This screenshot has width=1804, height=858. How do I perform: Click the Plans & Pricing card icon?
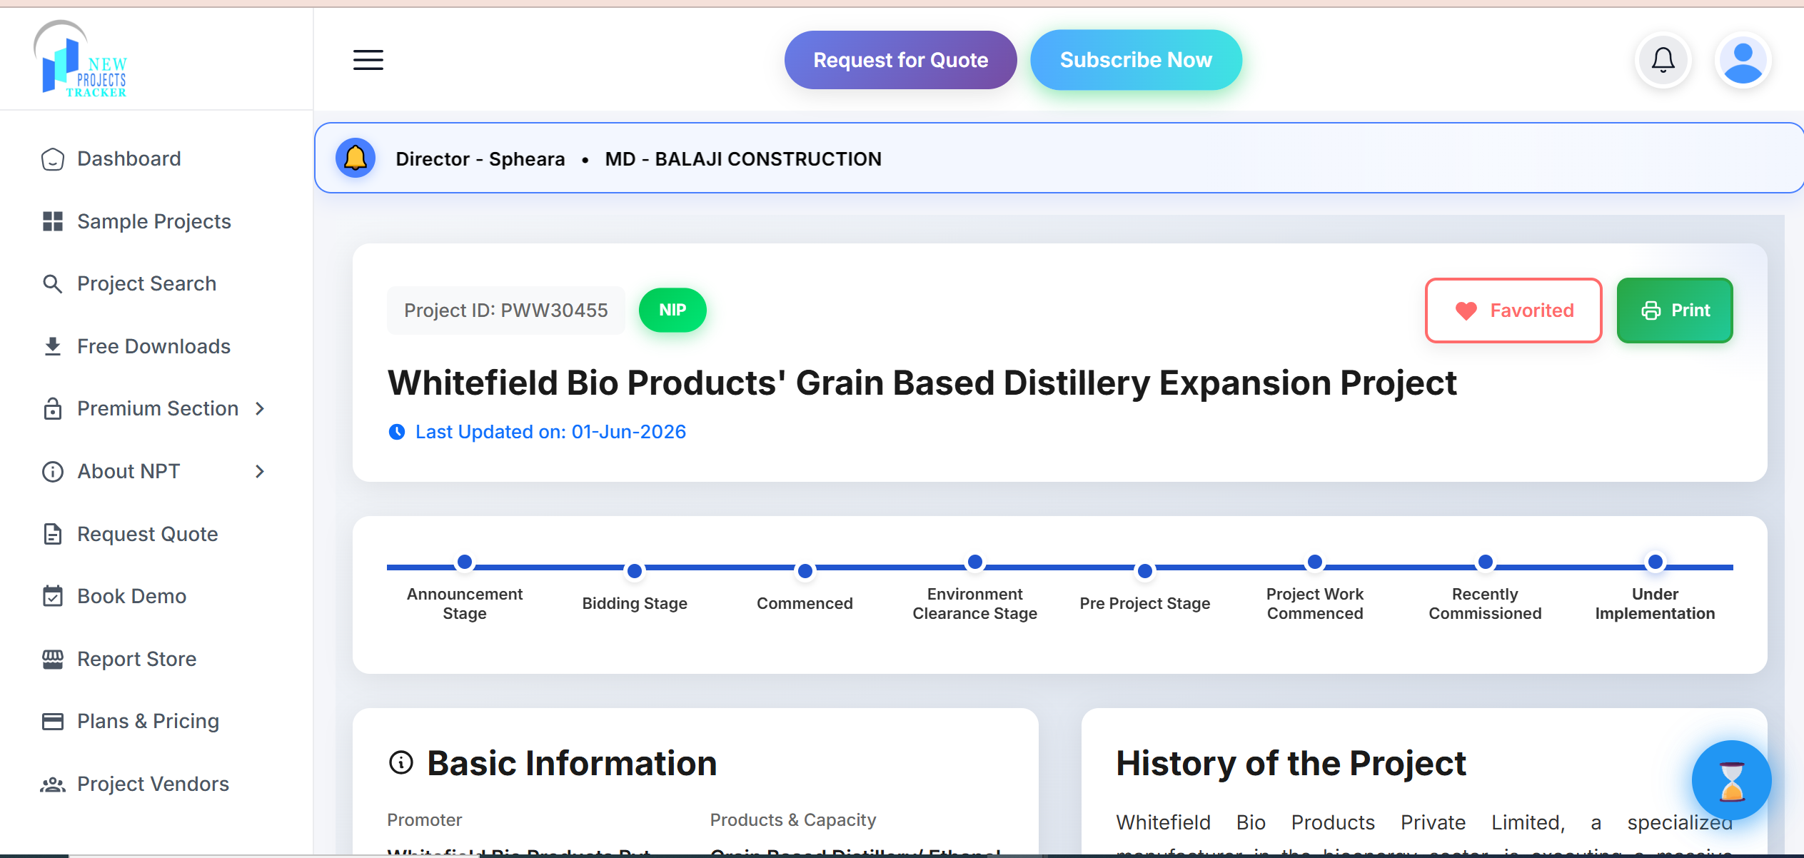(x=53, y=722)
